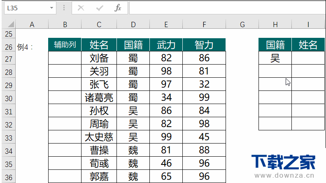Select the cell containing 周瑜
326x183 pixels.
pos(99,124)
